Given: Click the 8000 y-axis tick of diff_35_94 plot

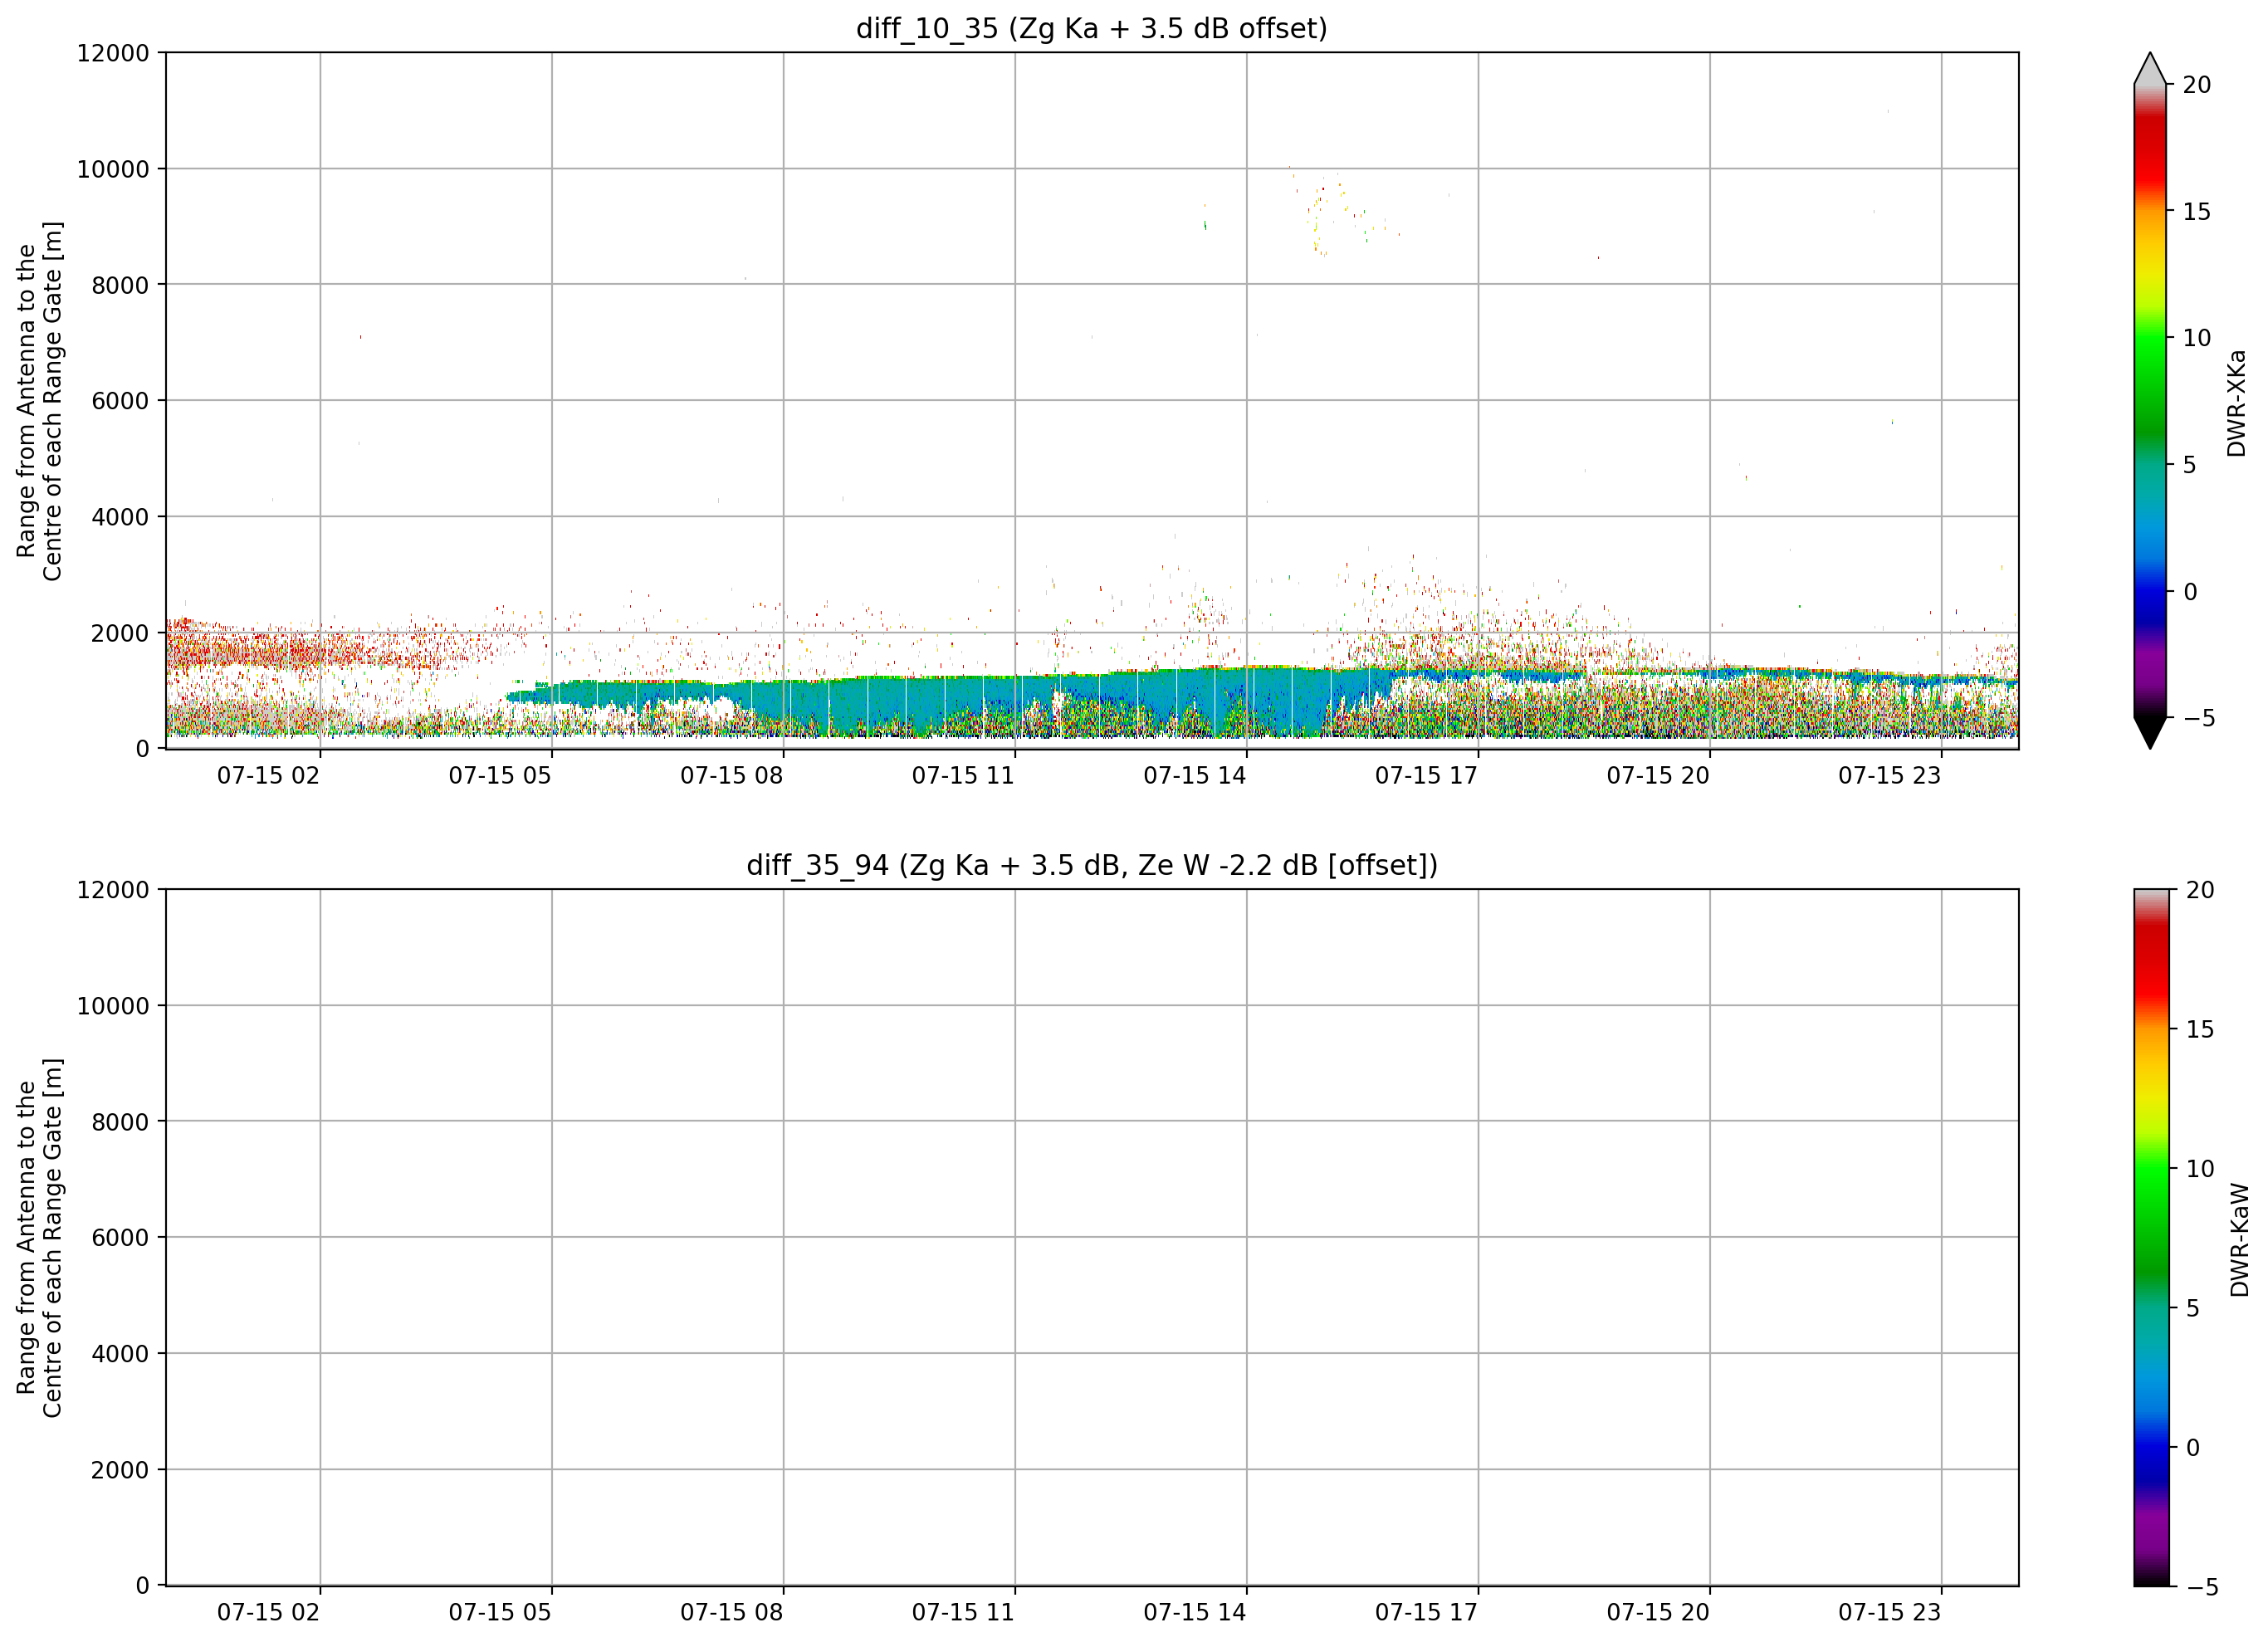Looking at the screenshot, I should click(120, 1122).
